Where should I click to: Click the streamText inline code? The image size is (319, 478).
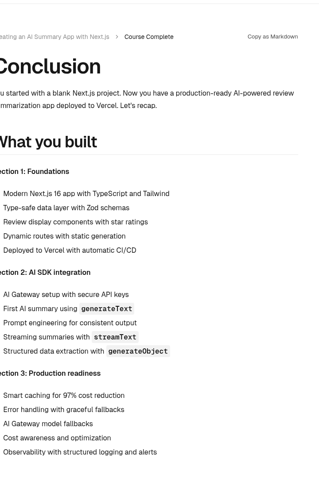pyautogui.click(x=115, y=337)
